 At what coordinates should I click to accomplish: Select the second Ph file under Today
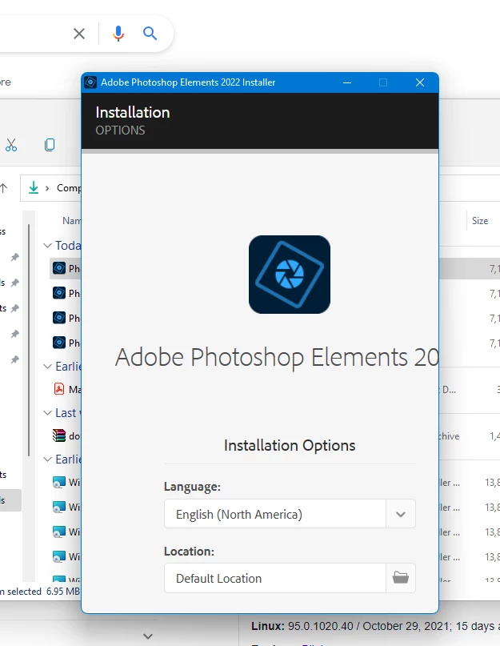66,293
